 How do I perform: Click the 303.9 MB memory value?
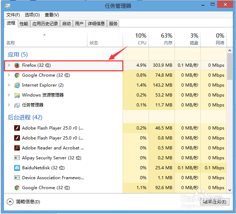[162, 65]
